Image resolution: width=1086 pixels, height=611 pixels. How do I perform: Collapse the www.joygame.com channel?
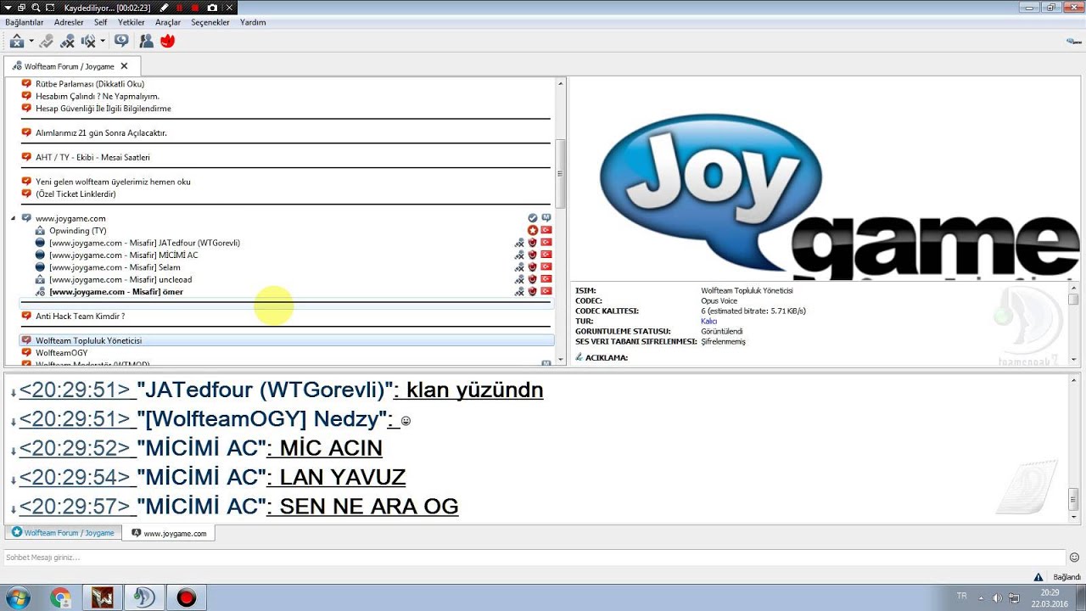tap(13, 218)
